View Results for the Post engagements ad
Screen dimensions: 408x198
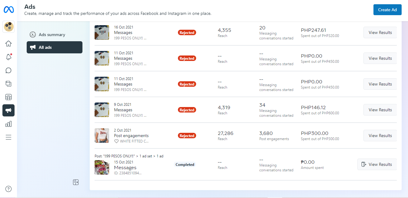[380, 136]
